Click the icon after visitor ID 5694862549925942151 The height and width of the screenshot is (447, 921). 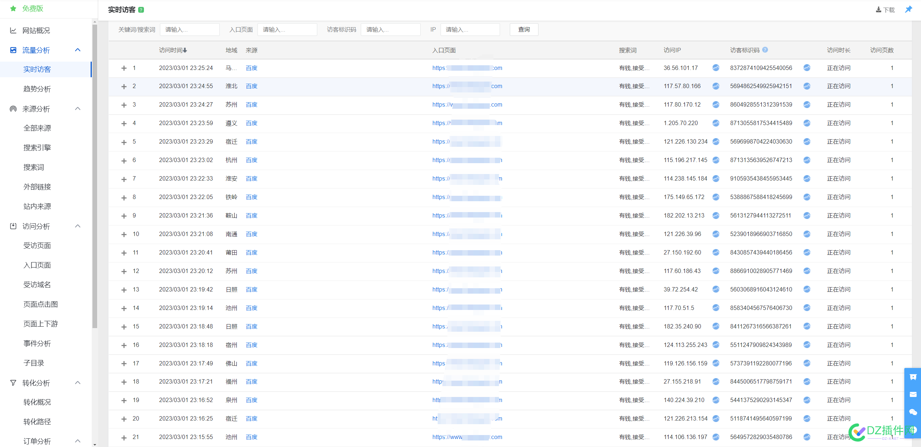coord(807,86)
